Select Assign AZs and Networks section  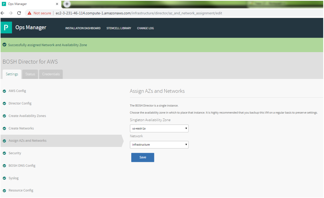coord(27,141)
